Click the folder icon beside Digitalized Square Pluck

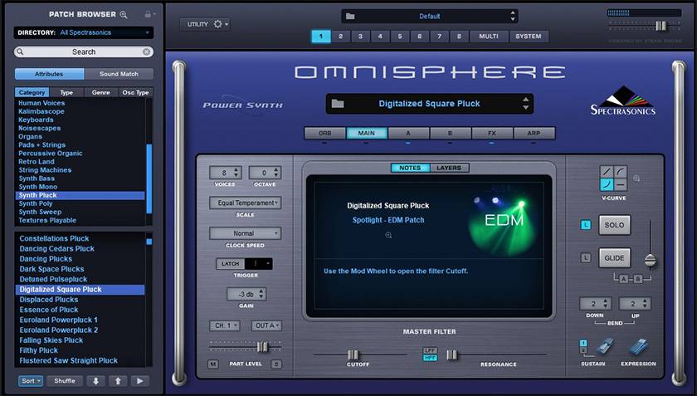(x=338, y=104)
